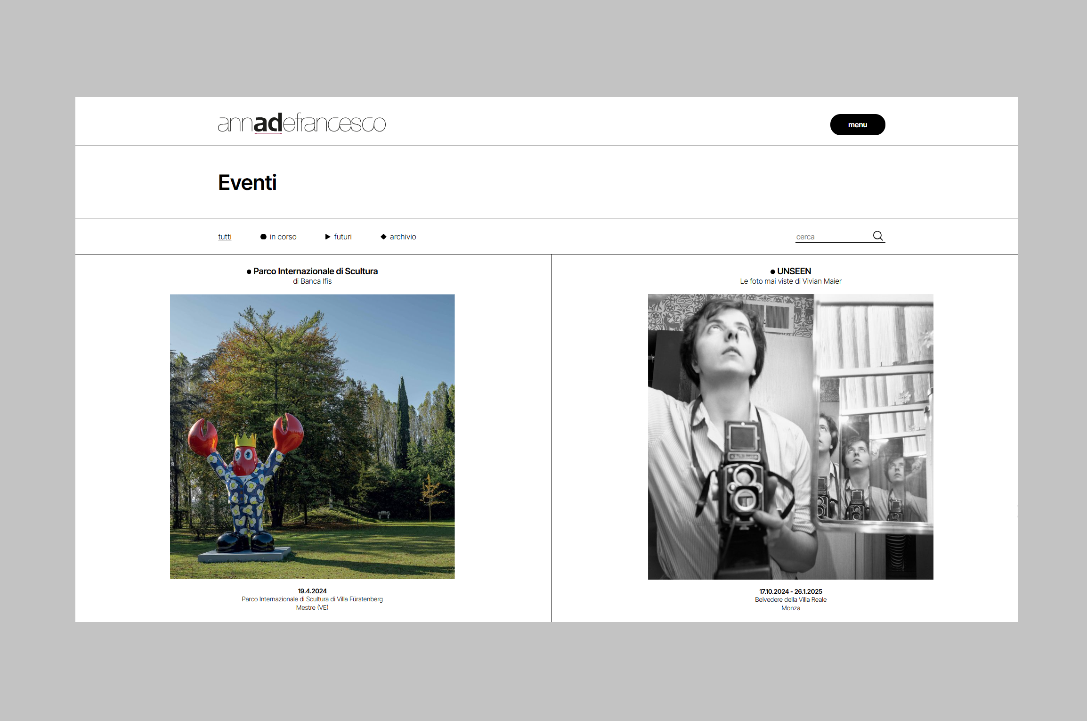The width and height of the screenshot is (1087, 721).
Task: Click the magnifying glass search icon
Action: [x=878, y=236]
